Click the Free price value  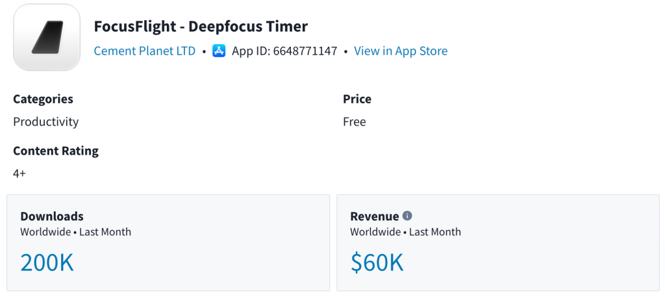pos(355,122)
